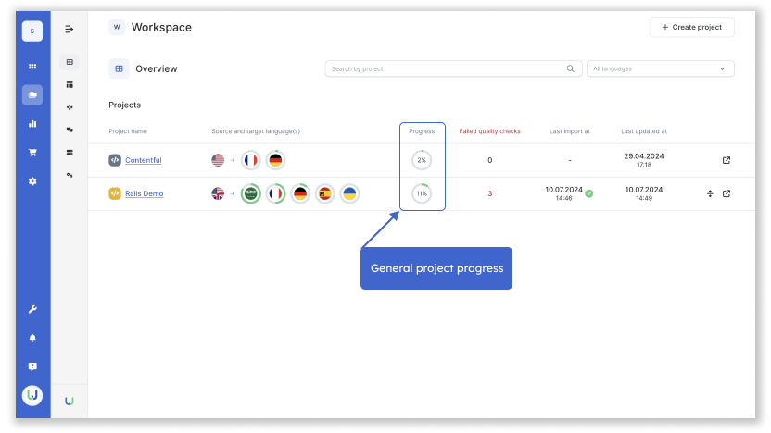Image resolution: width=771 pixels, height=433 pixels.
Task: Expand the secondary sidebar with arrow icon
Action: point(70,30)
